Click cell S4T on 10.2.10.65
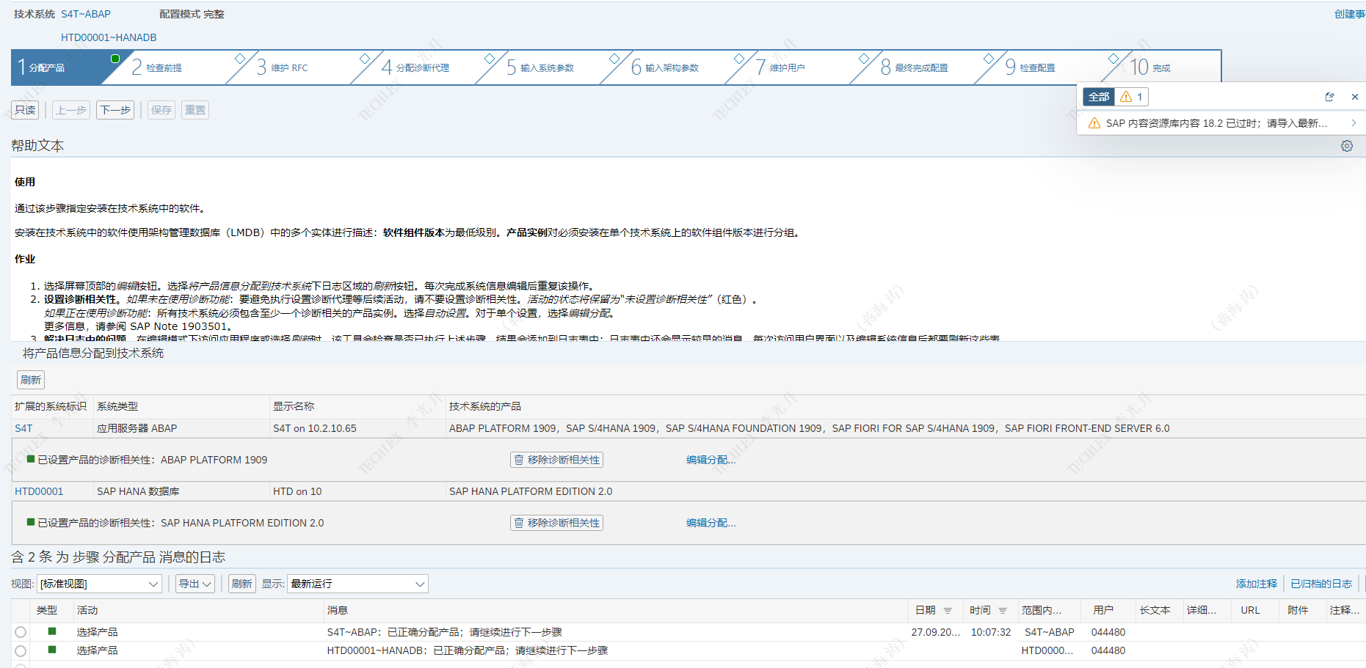Screen dimensions: 1366x668 click(x=315, y=428)
